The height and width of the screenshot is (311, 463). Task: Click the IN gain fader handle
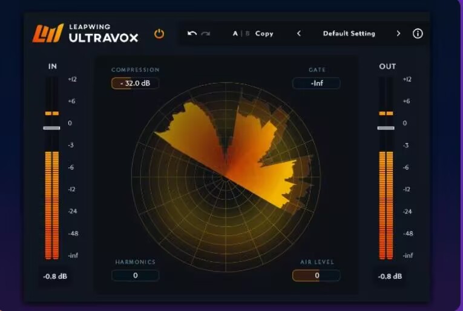click(x=51, y=128)
